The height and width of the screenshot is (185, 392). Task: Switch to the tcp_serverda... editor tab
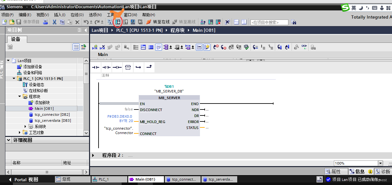(x=219, y=179)
